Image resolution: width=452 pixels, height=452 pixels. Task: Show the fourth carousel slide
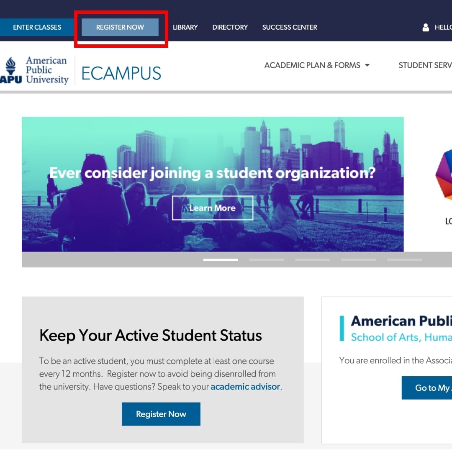pyautogui.click(x=358, y=260)
